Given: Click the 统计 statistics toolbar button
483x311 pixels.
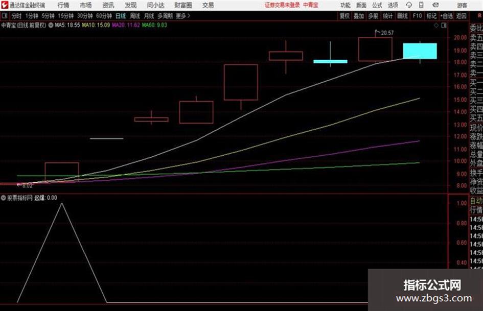Looking at the screenshot, I should [387, 16].
